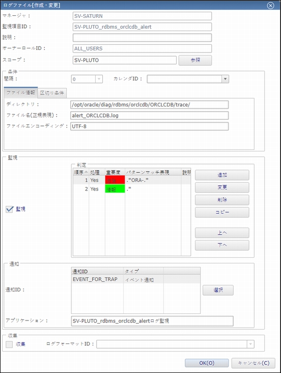Viewport: 281px width, 373px height.
Task: Open the カレンダID dropdown
Action: 225,79
